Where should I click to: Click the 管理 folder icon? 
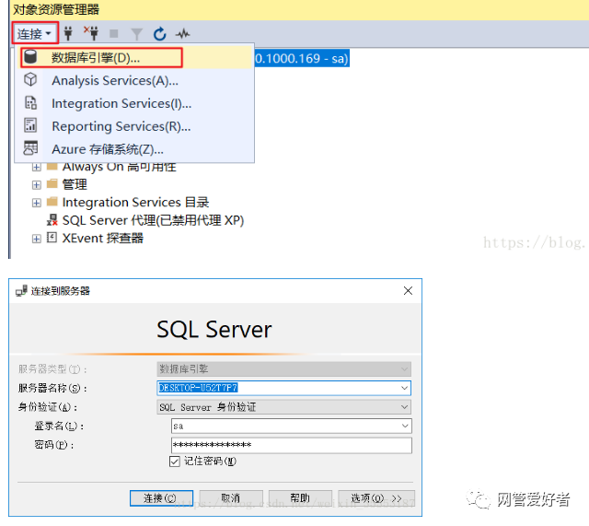pyautogui.click(x=52, y=183)
